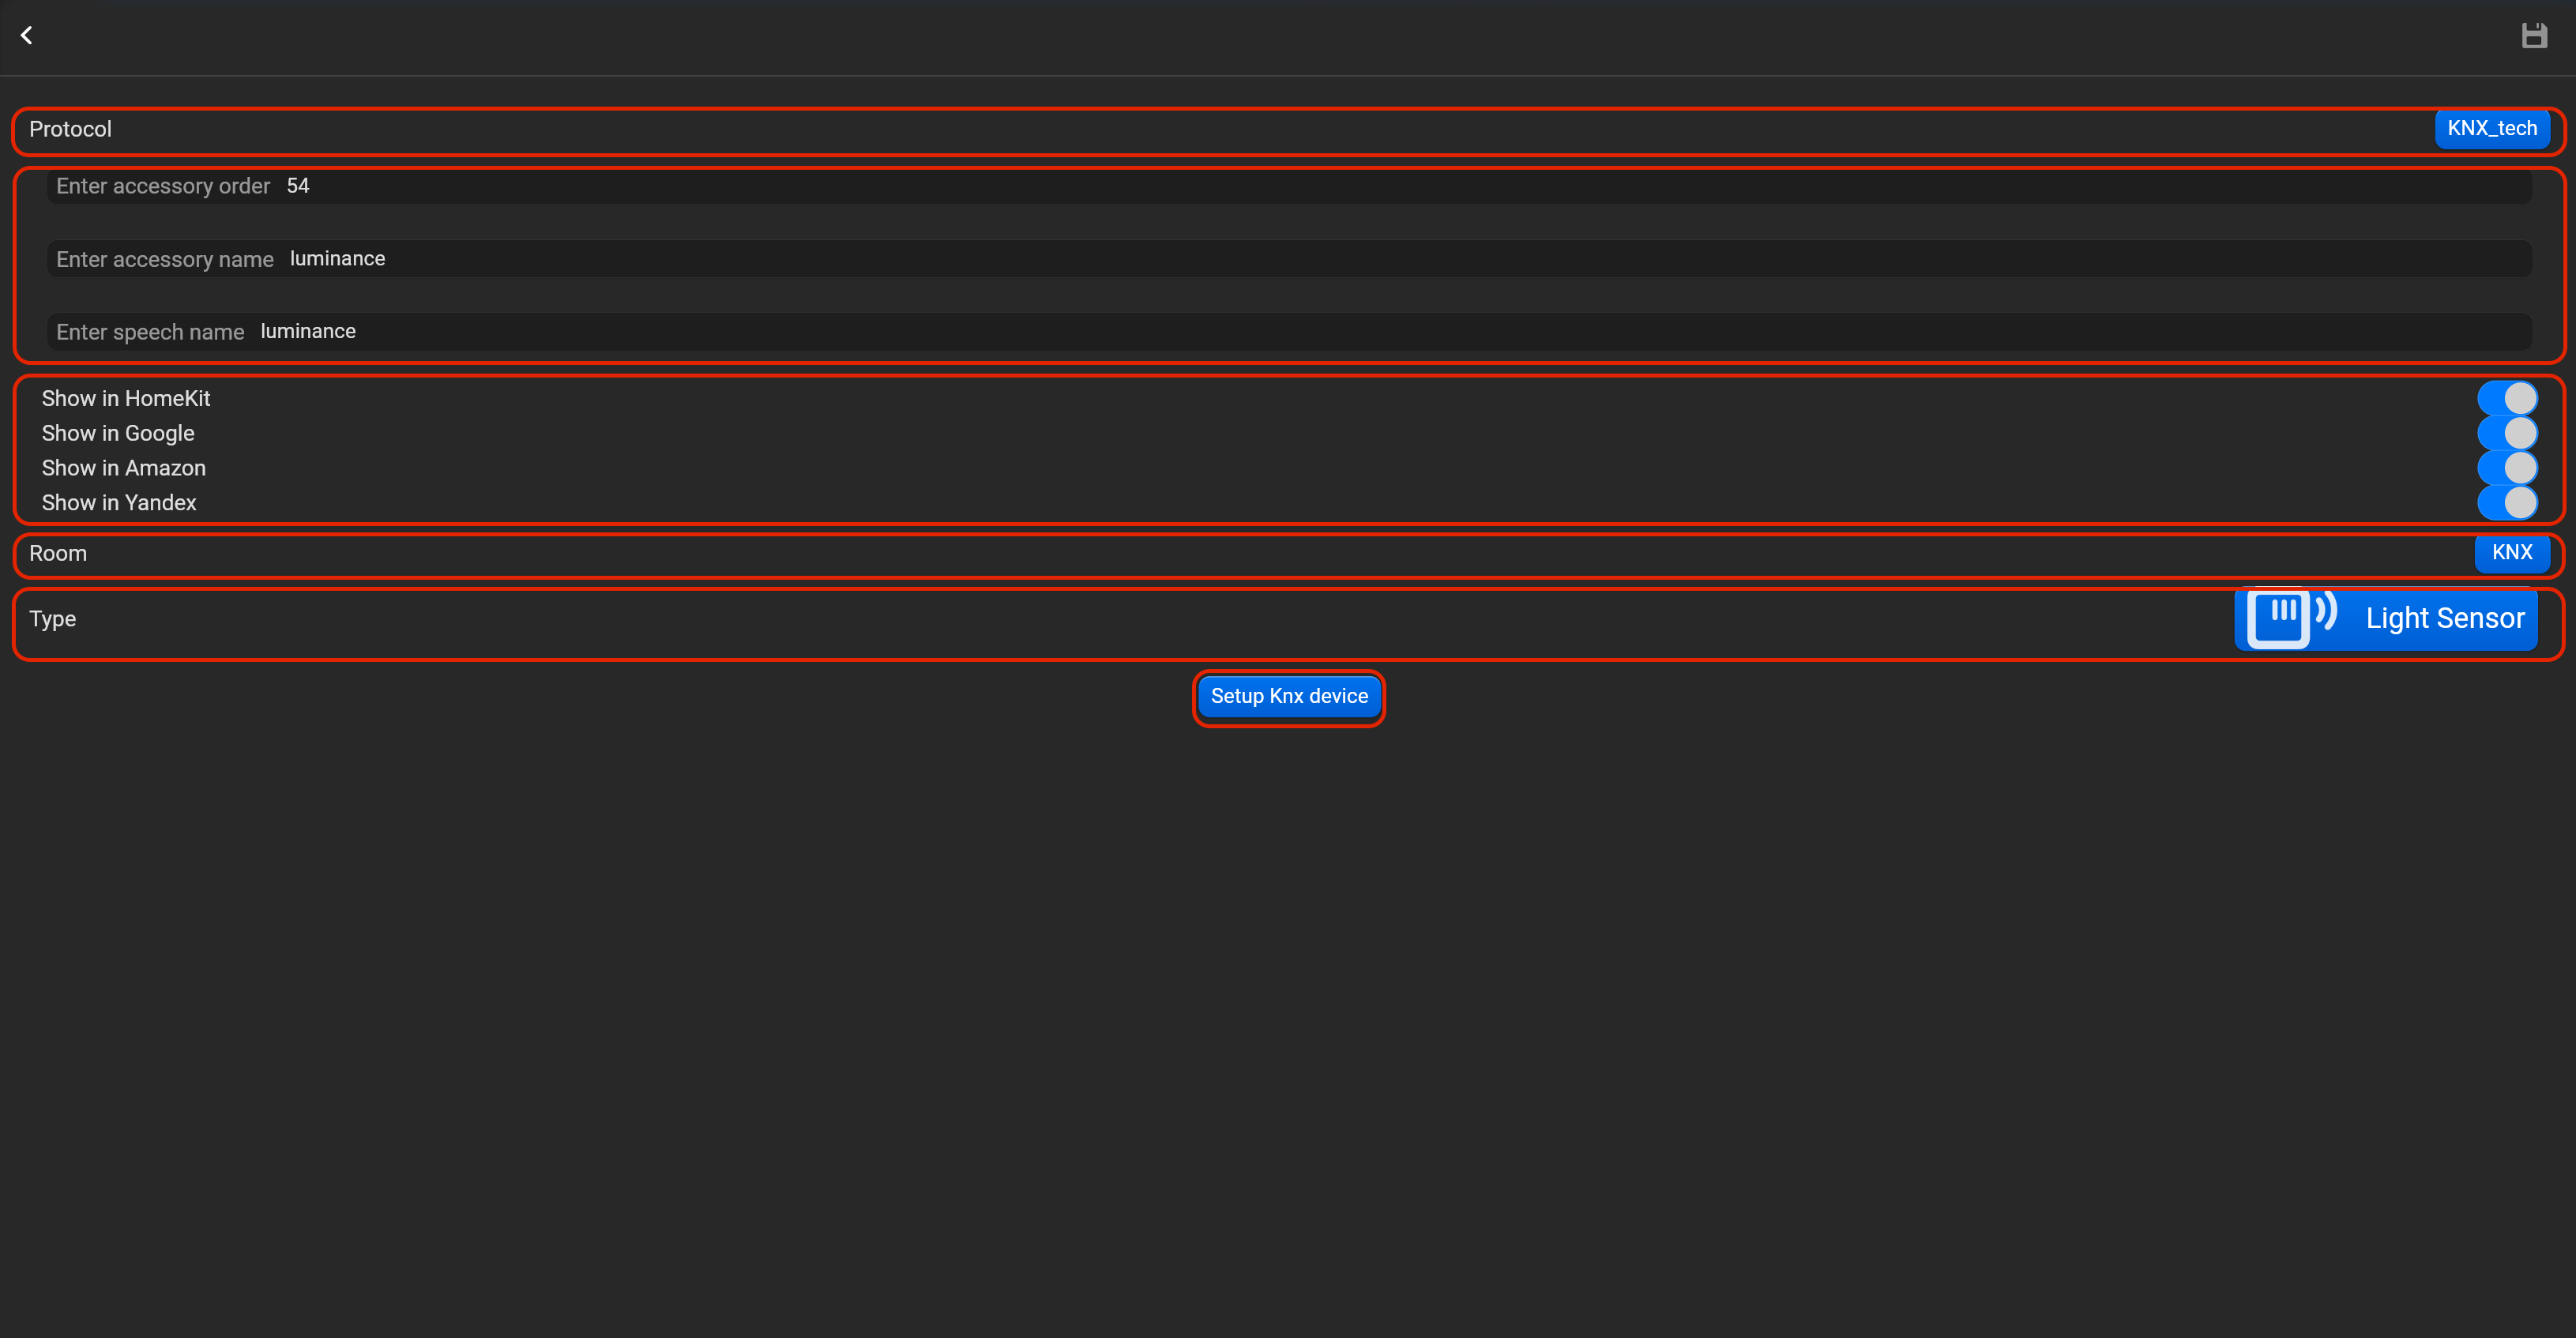This screenshot has width=2576, height=1338.
Task: Open the KNX room selector
Action: pyautogui.click(x=2511, y=553)
